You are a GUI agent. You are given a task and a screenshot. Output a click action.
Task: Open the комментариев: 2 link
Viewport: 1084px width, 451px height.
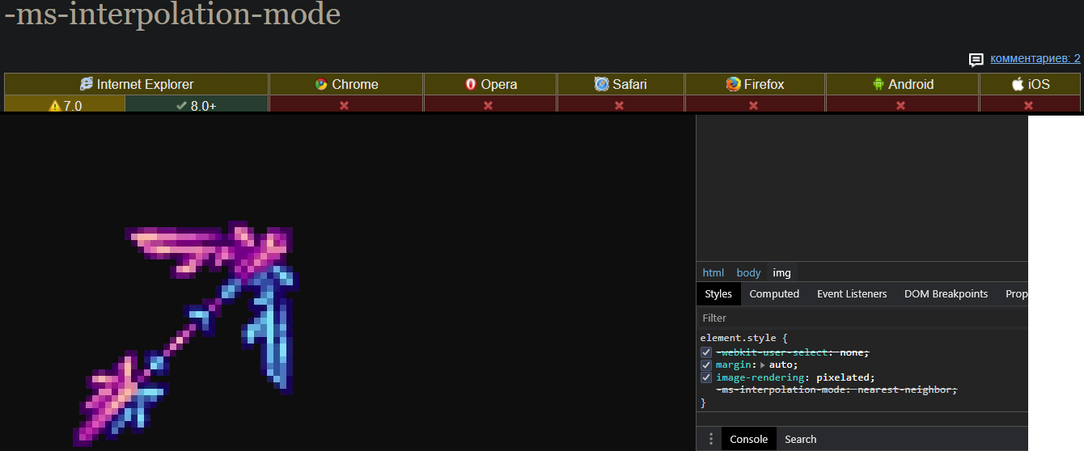tap(1035, 58)
